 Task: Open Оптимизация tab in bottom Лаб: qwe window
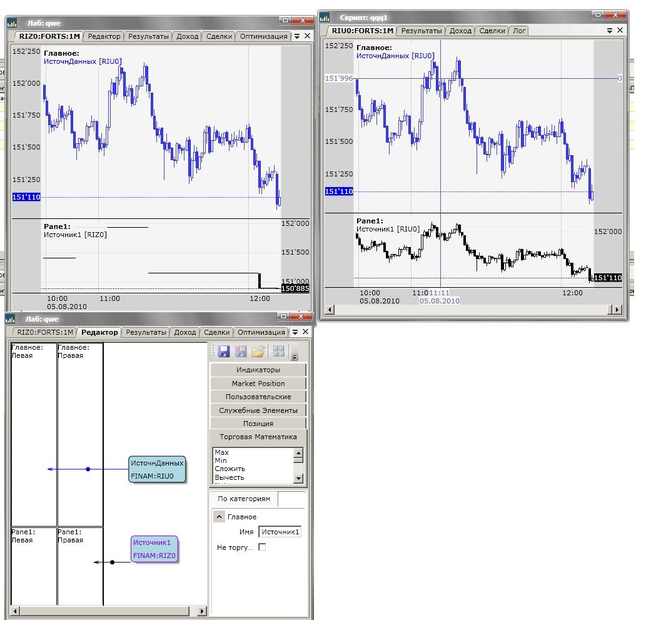tap(261, 332)
